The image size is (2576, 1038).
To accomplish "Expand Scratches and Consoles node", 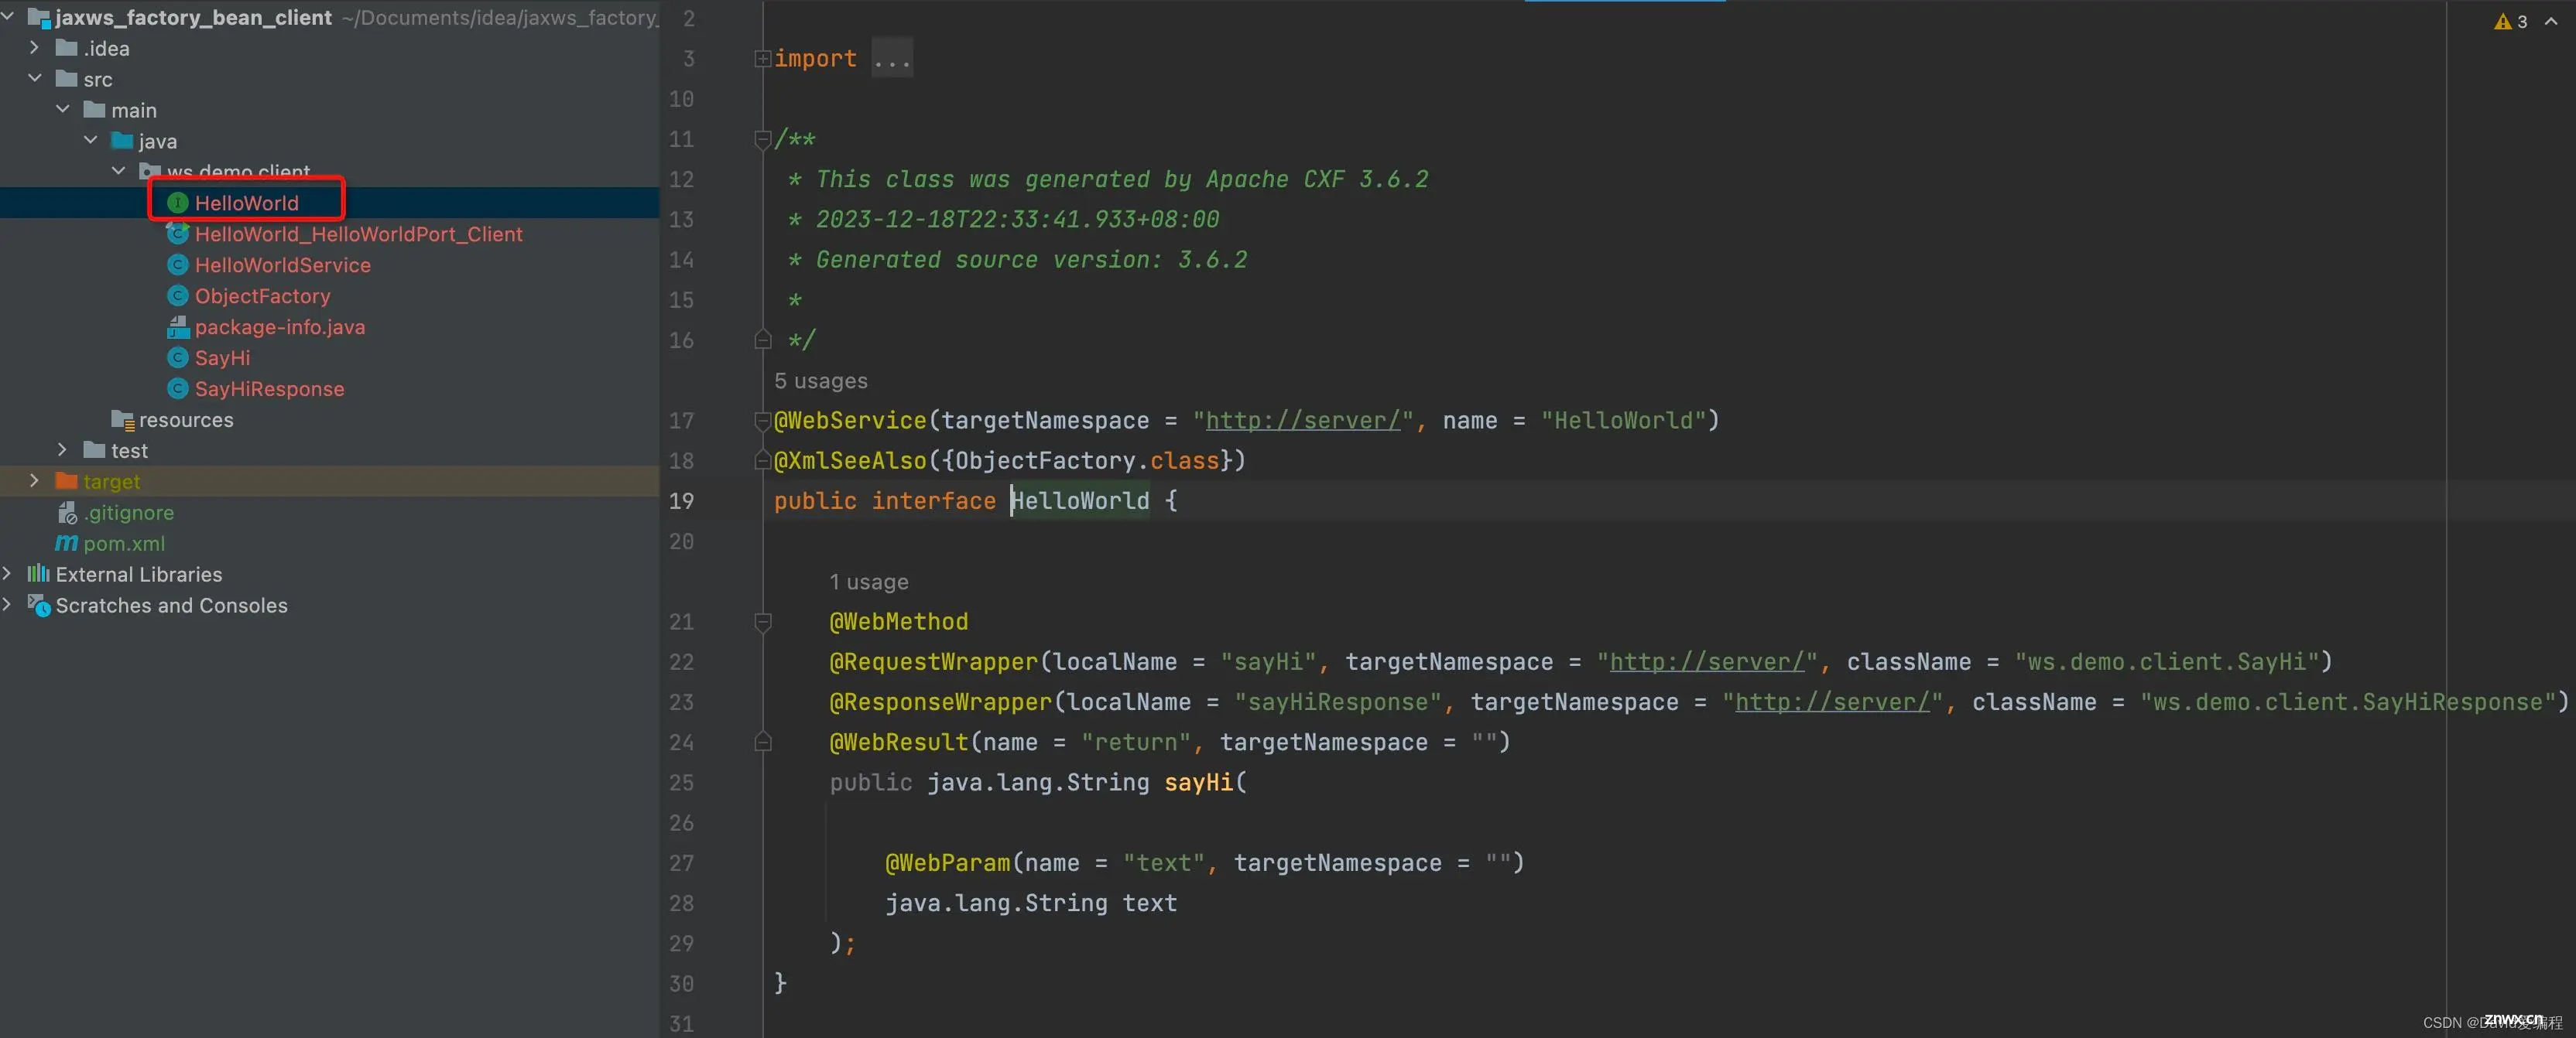I will 8,606.
